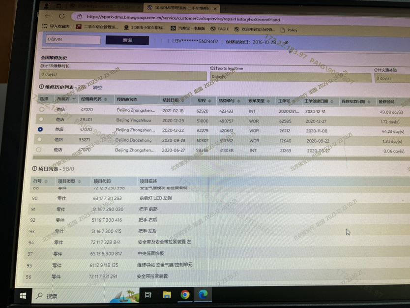
Task: View site info via the lock icon
Action: [x=80, y=16]
